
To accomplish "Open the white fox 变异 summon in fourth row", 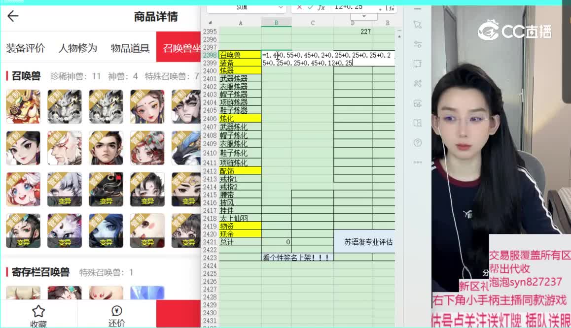I will click(x=65, y=230).
